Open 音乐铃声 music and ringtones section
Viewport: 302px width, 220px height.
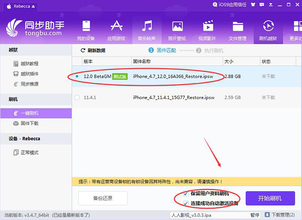pos(147,30)
